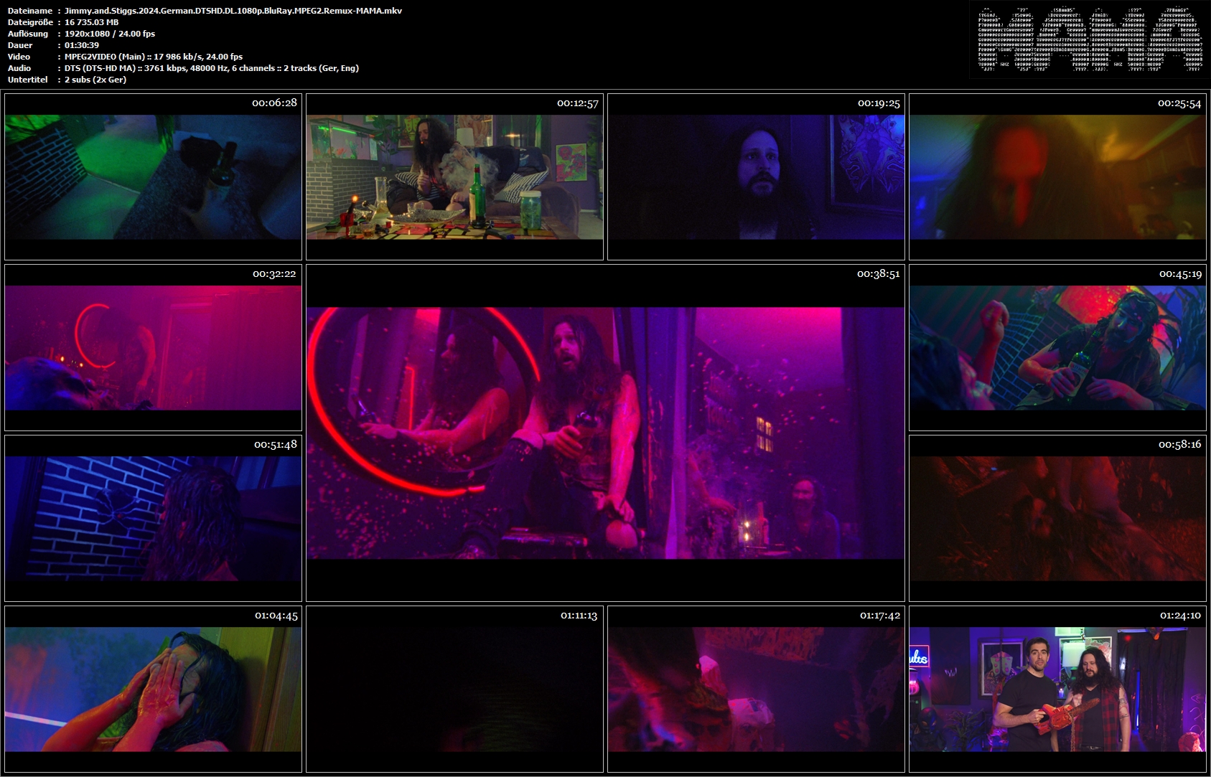Click the Jimmy.and.Stiggs .mkv file name text
1211x777 pixels.
click(x=233, y=11)
